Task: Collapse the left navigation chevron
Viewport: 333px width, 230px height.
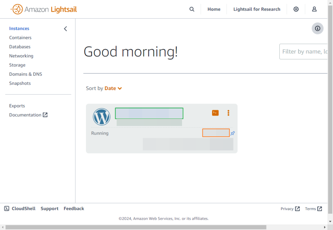Action: click(x=65, y=29)
